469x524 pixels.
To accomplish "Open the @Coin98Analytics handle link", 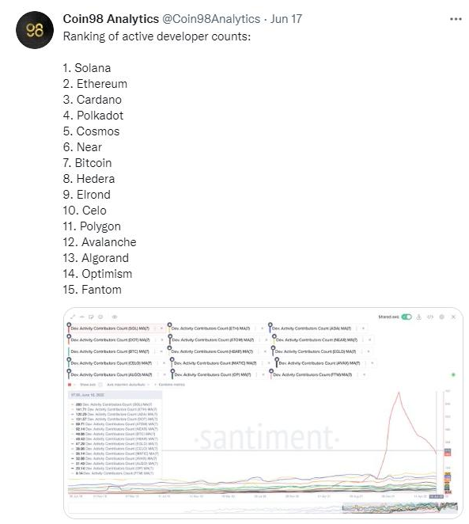I will [211, 19].
